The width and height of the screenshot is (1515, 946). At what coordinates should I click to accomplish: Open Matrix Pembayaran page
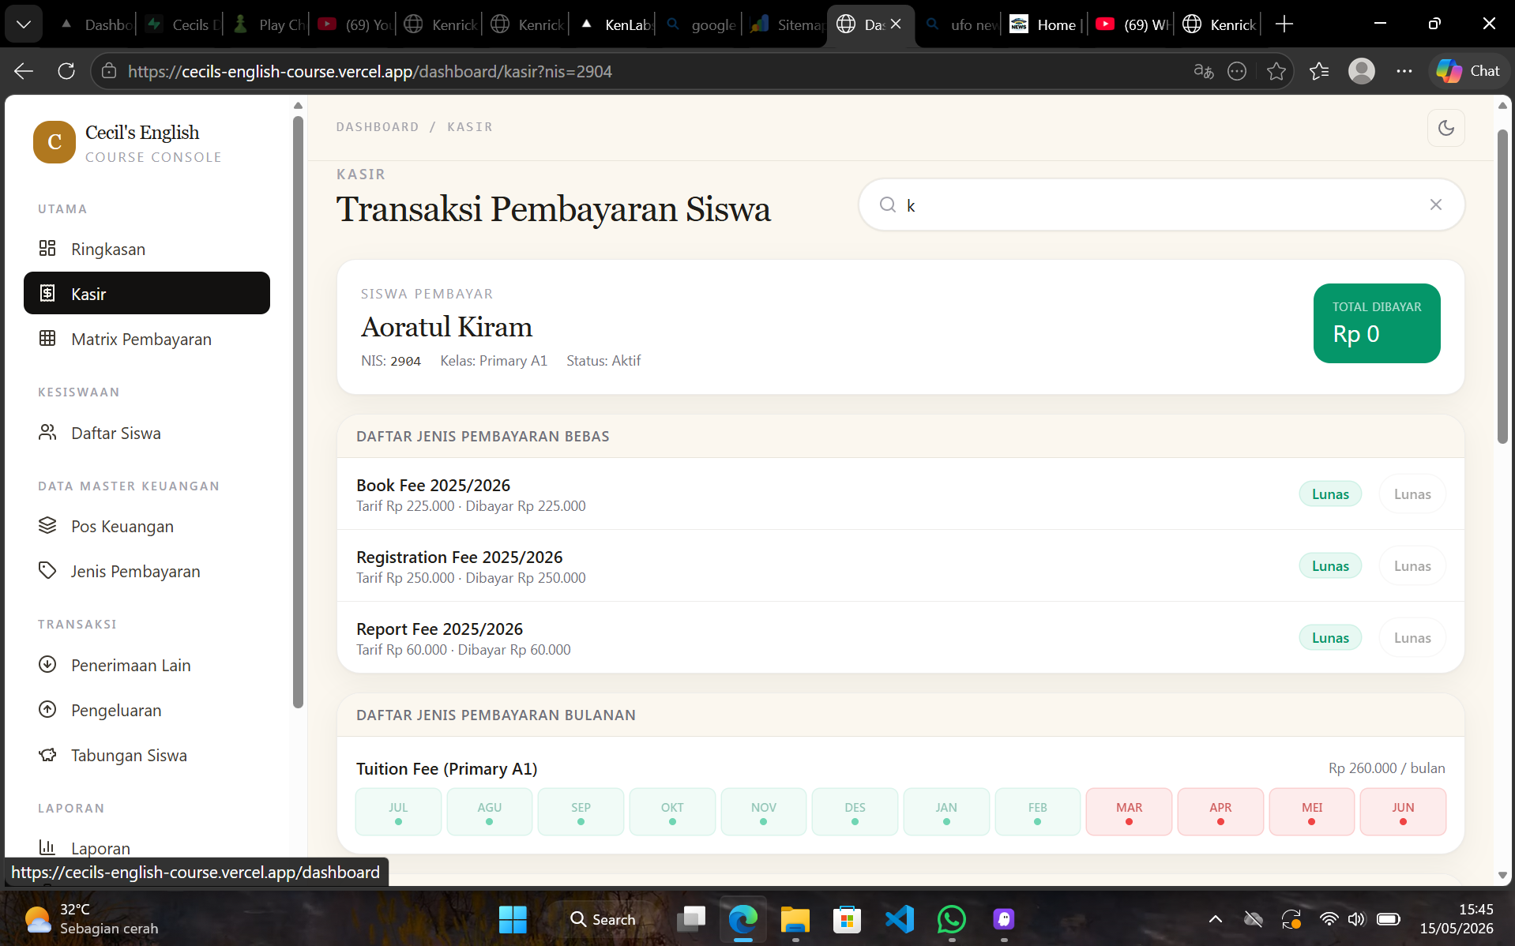[x=147, y=339]
